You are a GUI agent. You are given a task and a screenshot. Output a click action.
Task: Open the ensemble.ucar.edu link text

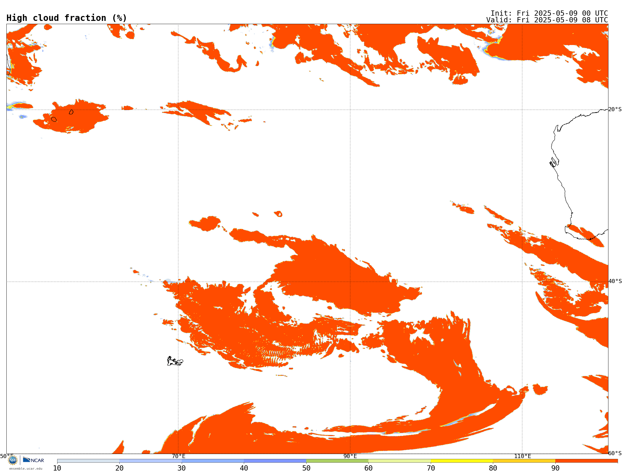[26, 469]
